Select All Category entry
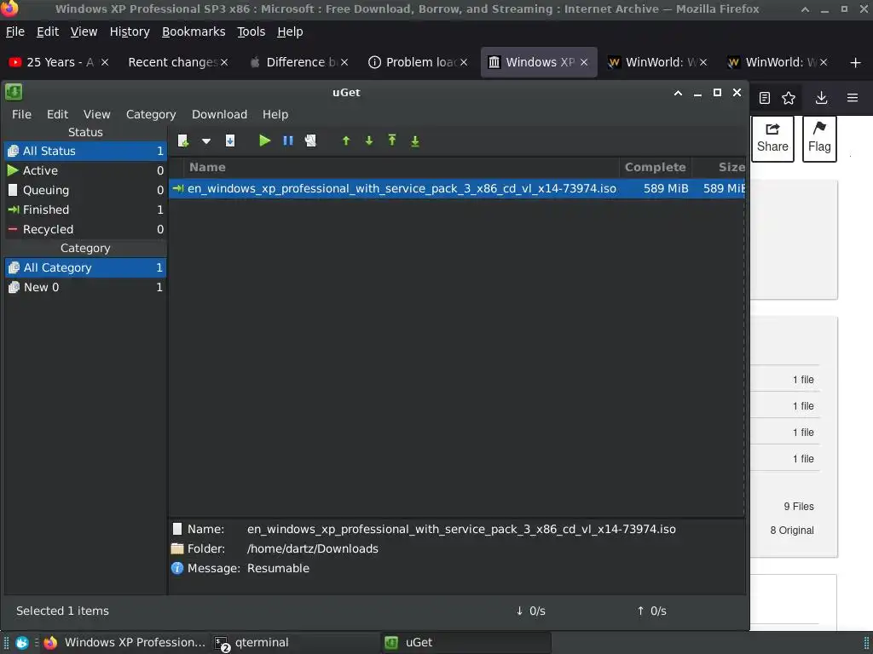Viewport: 873px width, 654px height. click(86, 267)
